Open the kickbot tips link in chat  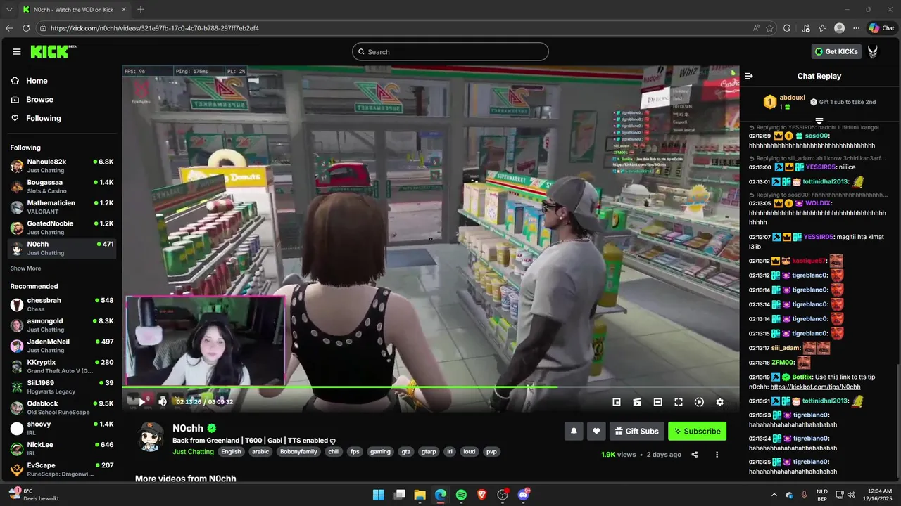click(815, 387)
